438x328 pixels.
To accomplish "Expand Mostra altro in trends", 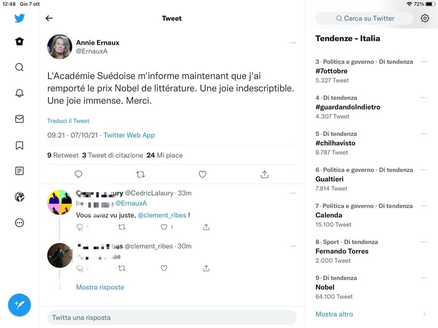I will 334,314.
